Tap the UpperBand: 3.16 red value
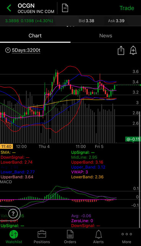The image size is (141, 246). click(x=87, y=162)
